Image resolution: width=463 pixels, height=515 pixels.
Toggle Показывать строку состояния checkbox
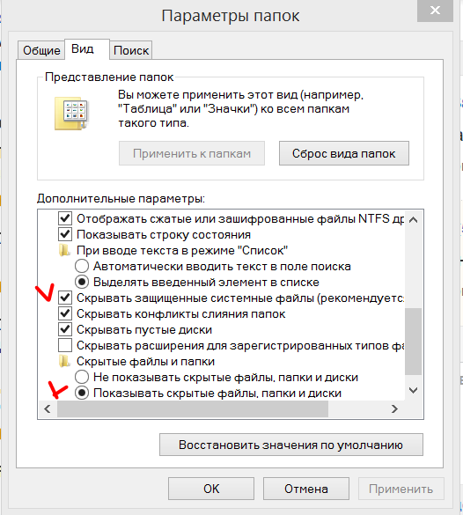point(65,234)
